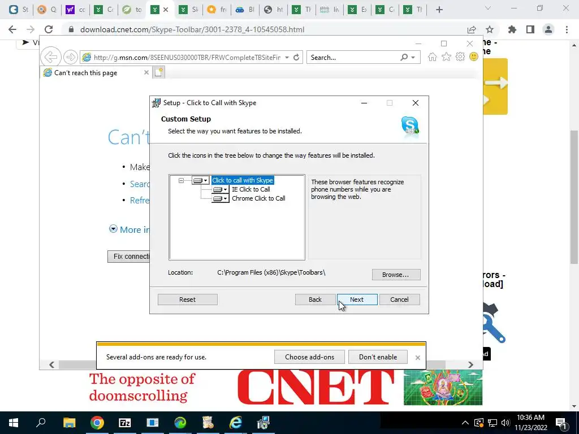The width and height of the screenshot is (579, 434).
Task: Click Next in Skype setup dialog
Action: click(x=357, y=300)
